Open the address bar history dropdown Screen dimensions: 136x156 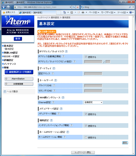click(70, 7)
